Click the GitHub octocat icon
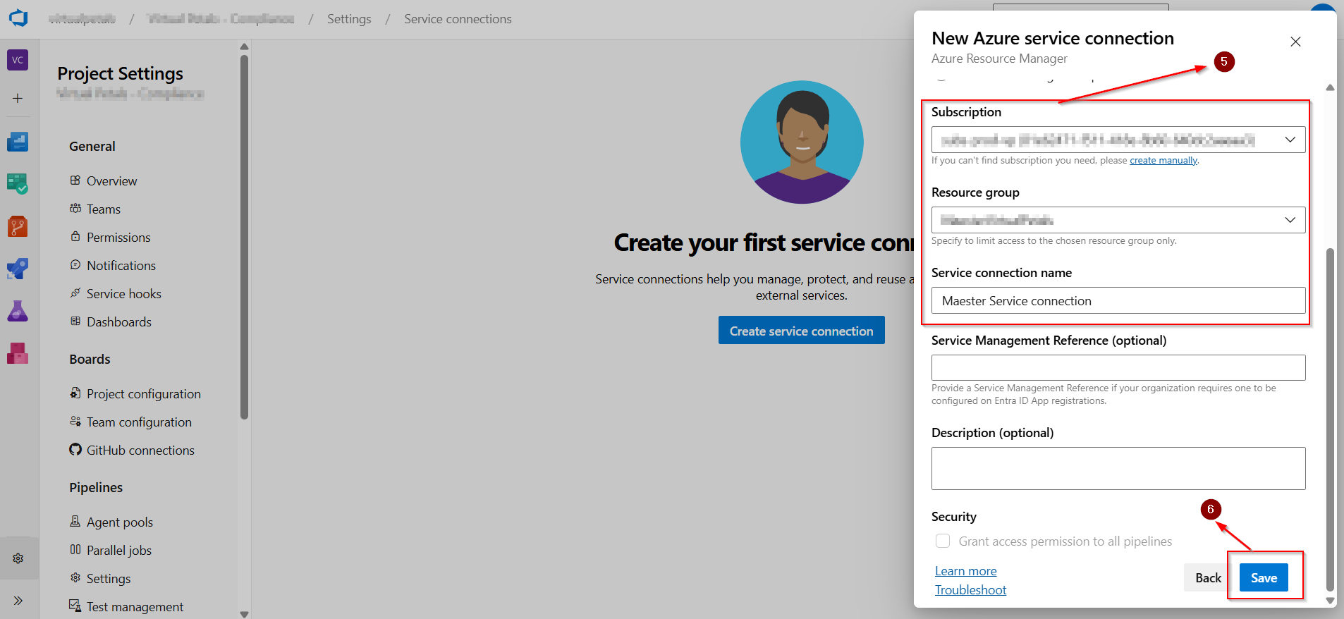1344x619 pixels. (75, 450)
